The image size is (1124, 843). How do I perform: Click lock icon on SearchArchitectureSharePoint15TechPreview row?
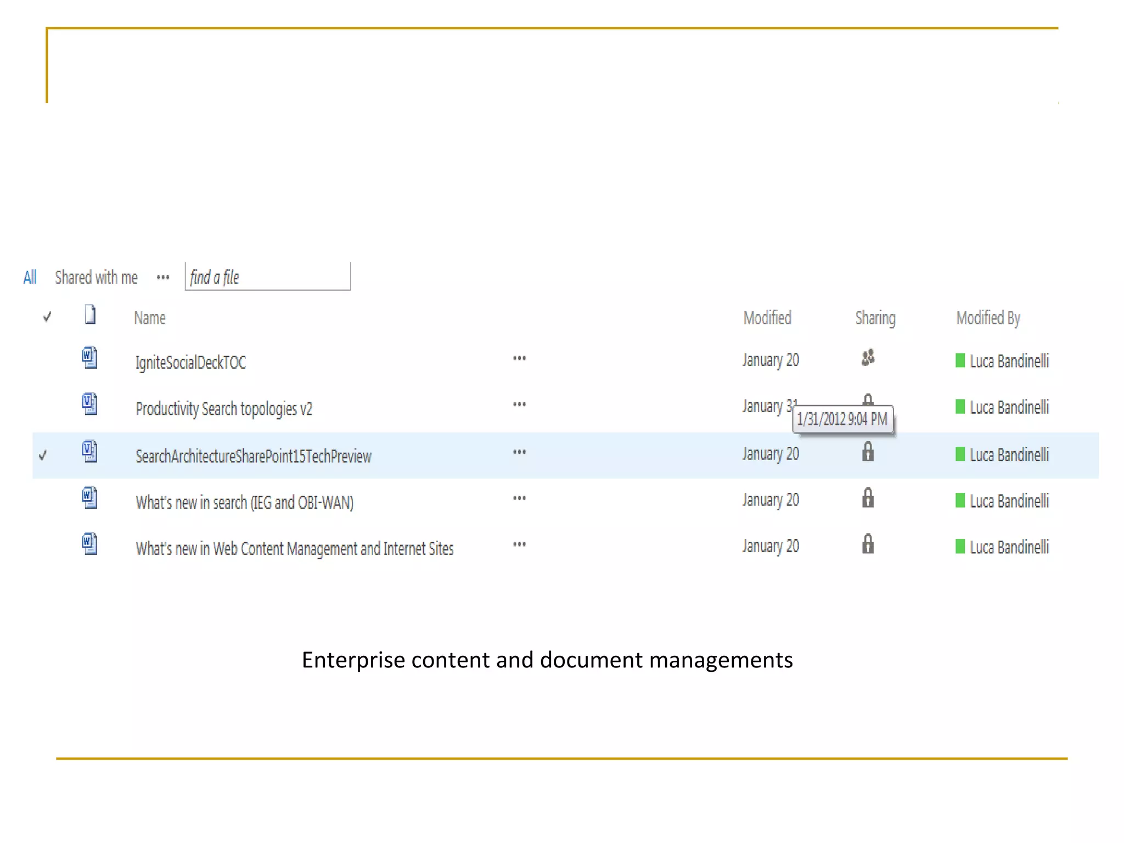868,452
